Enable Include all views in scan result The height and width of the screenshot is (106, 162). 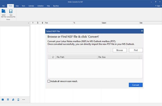click(x=49, y=81)
